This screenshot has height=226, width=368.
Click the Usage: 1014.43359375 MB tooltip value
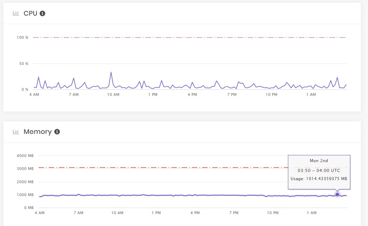pyautogui.click(x=319, y=179)
